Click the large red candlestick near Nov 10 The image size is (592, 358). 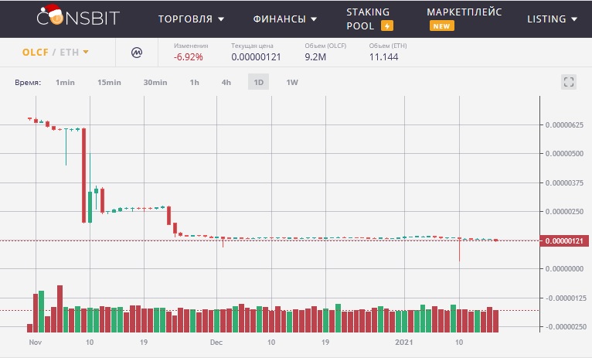83,176
